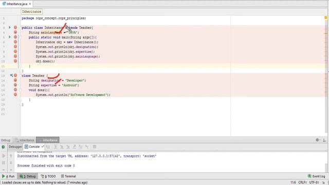329x185 pixels.
Task: Toggle breakpoint on line 6
Action: tap(15, 42)
